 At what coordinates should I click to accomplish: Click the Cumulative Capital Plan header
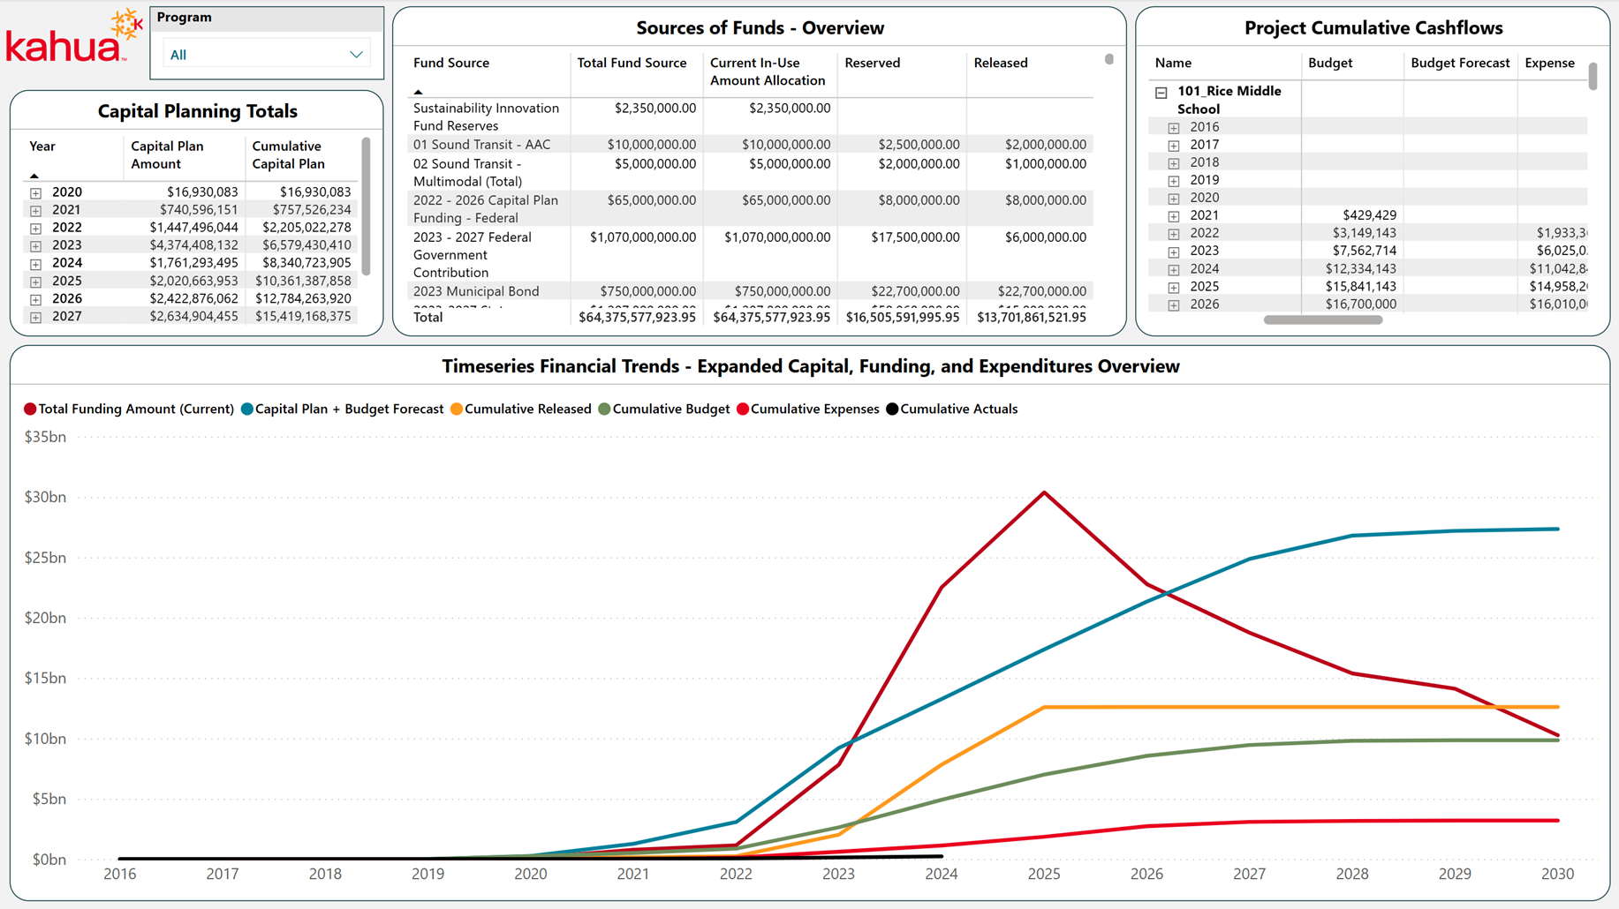point(289,155)
